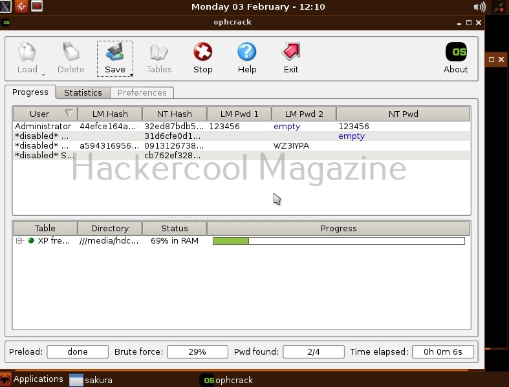Open the Tables book icon
The height and width of the screenshot is (387, 509).
158,52
